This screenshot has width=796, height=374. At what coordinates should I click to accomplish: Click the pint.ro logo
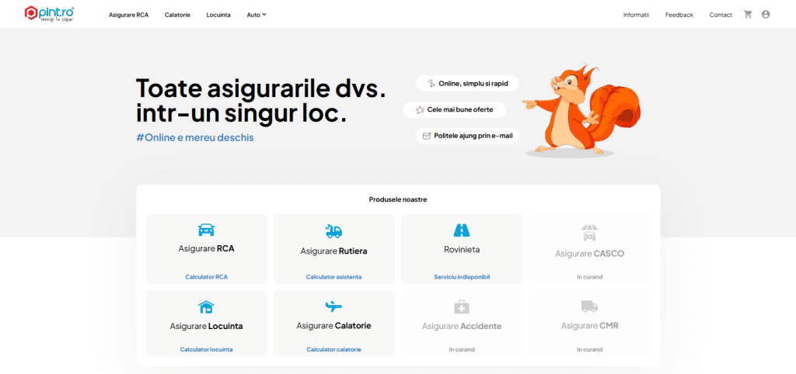pyautogui.click(x=49, y=14)
